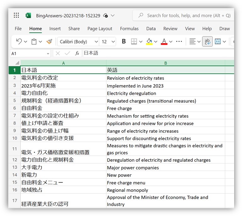Screen dimensions: 242x216
Task: Click the Paste clipboard icon
Action: pyautogui.click(x=34, y=41)
